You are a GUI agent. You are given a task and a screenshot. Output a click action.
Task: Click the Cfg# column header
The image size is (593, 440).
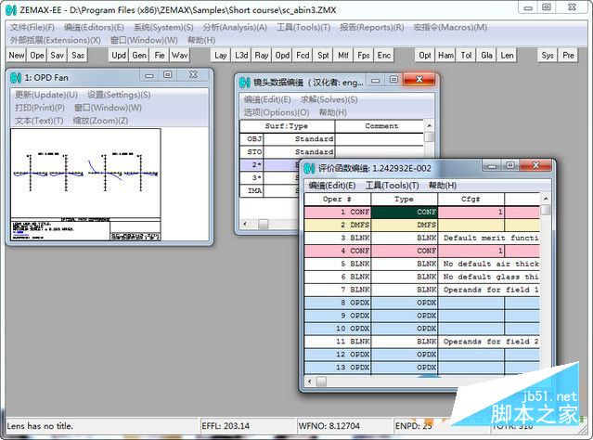tap(471, 199)
